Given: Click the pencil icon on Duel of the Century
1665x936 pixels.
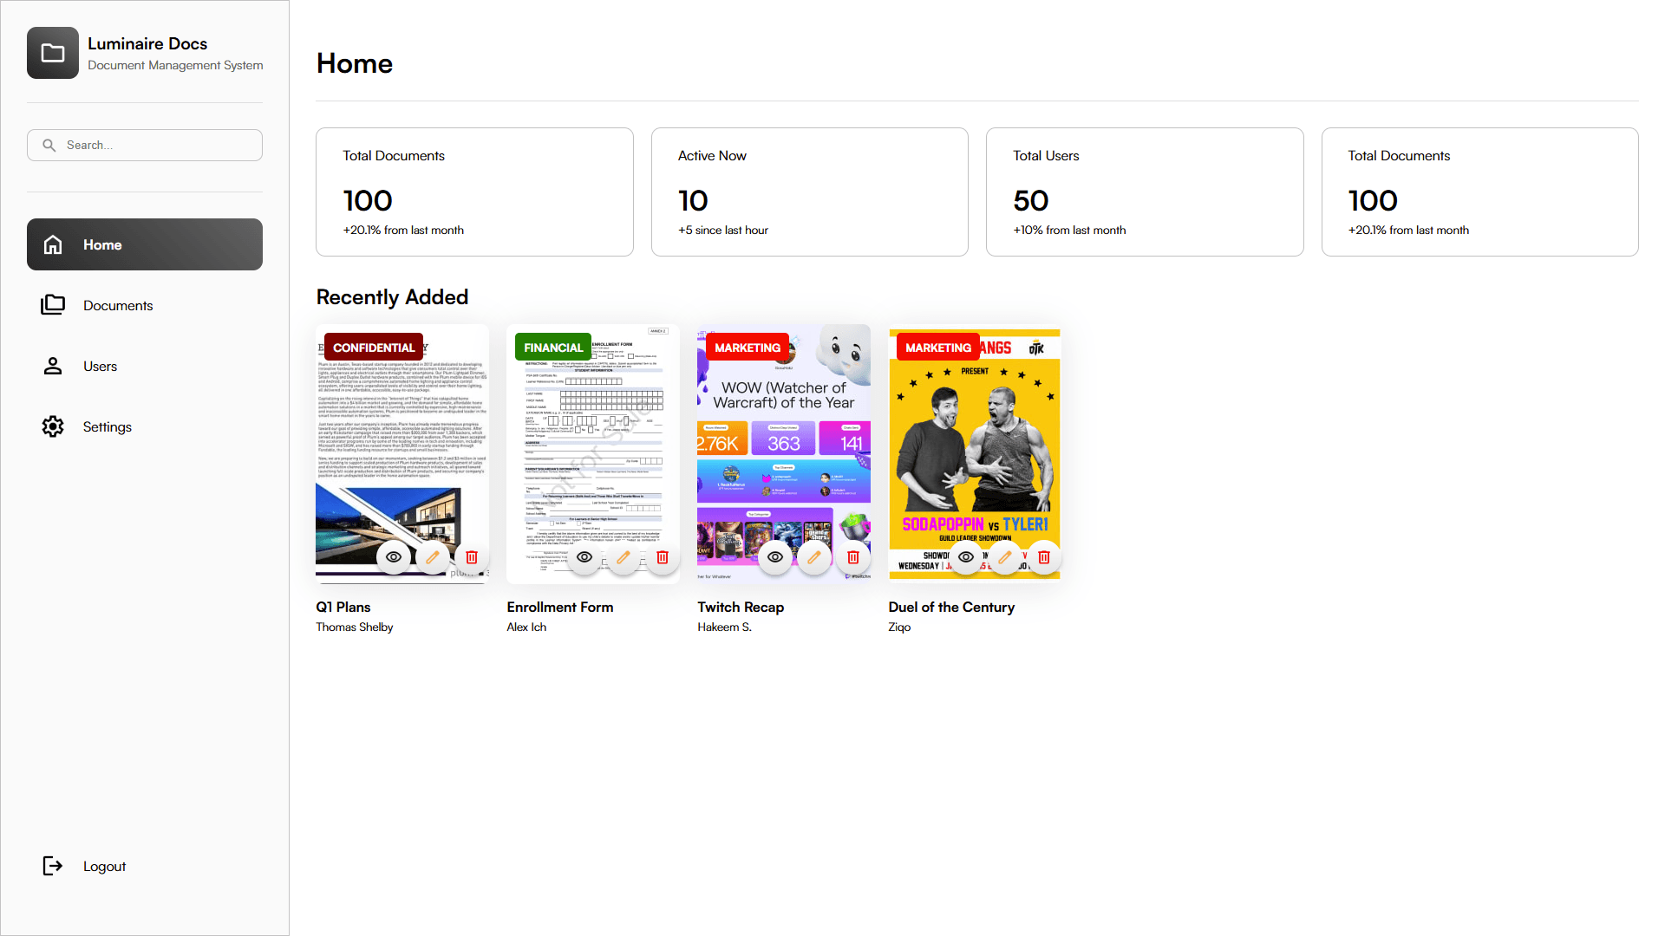Looking at the screenshot, I should tap(1005, 557).
